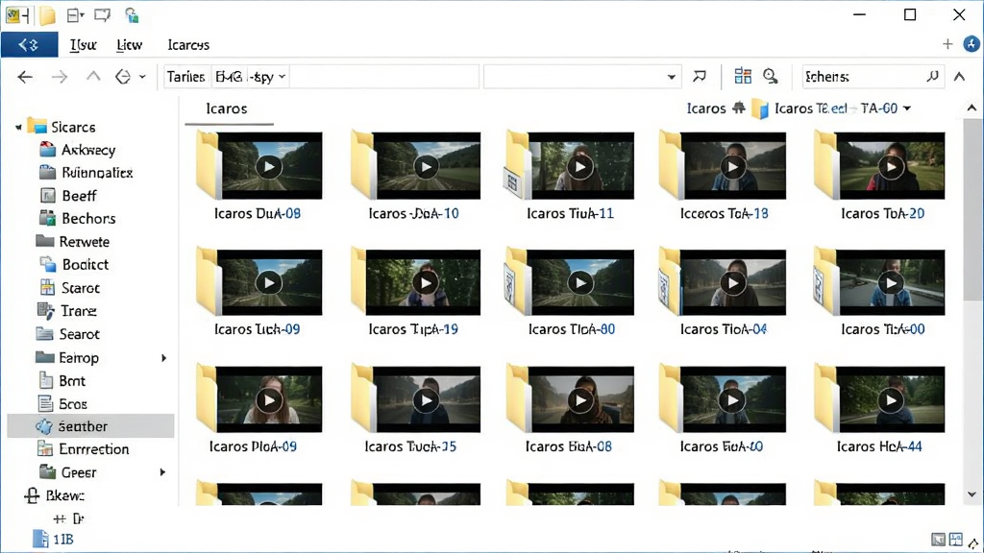Viewport: 984px width, 553px height.
Task: Select Ankwecy in sidebar
Action: tap(78, 150)
